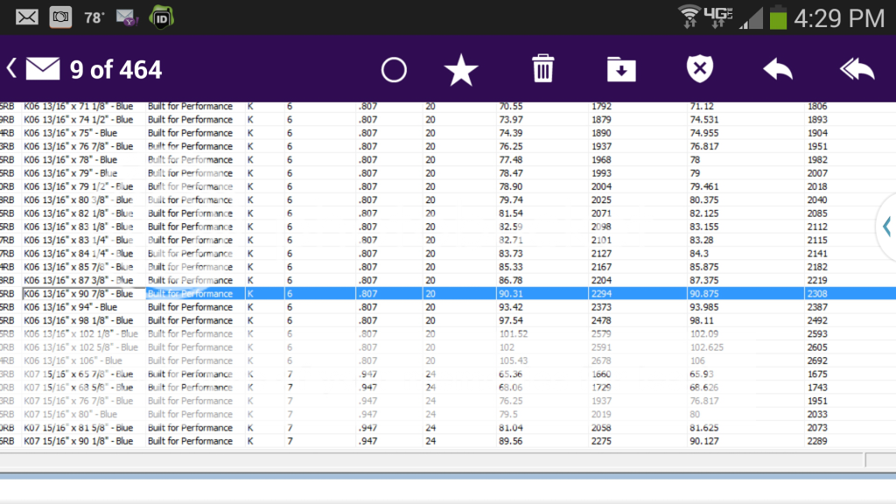Viewport: 896px width, 504px height.
Task: Tap the value 2308 in the highlighted row
Action: click(x=817, y=294)
